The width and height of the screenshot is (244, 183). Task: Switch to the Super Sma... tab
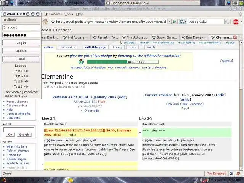pyautogui.click(x=164, y=37)
